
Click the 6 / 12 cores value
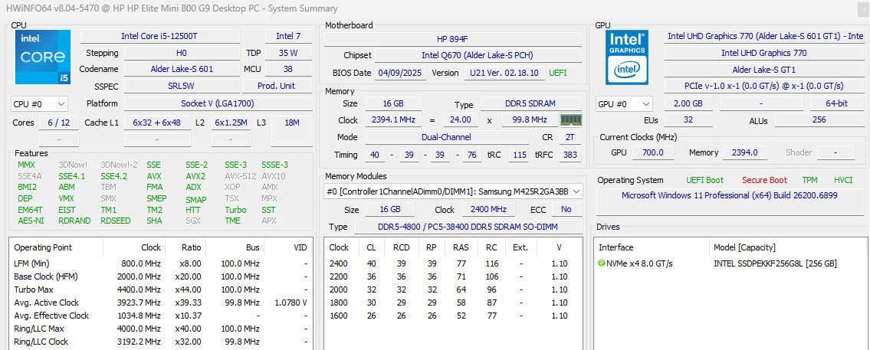tap(58, 123)
